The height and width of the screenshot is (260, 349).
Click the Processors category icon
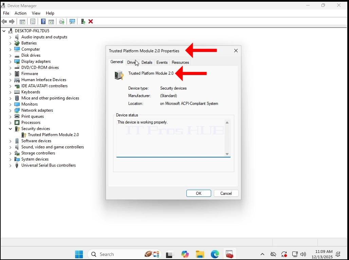[x=17, y=123]
